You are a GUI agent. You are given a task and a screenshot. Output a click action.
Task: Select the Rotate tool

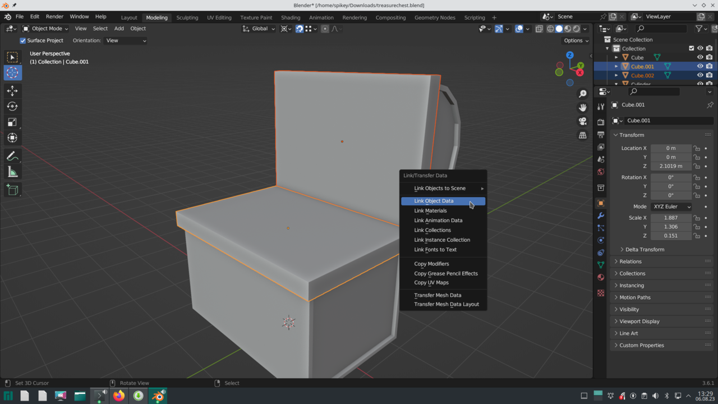[x=12, y=107]
